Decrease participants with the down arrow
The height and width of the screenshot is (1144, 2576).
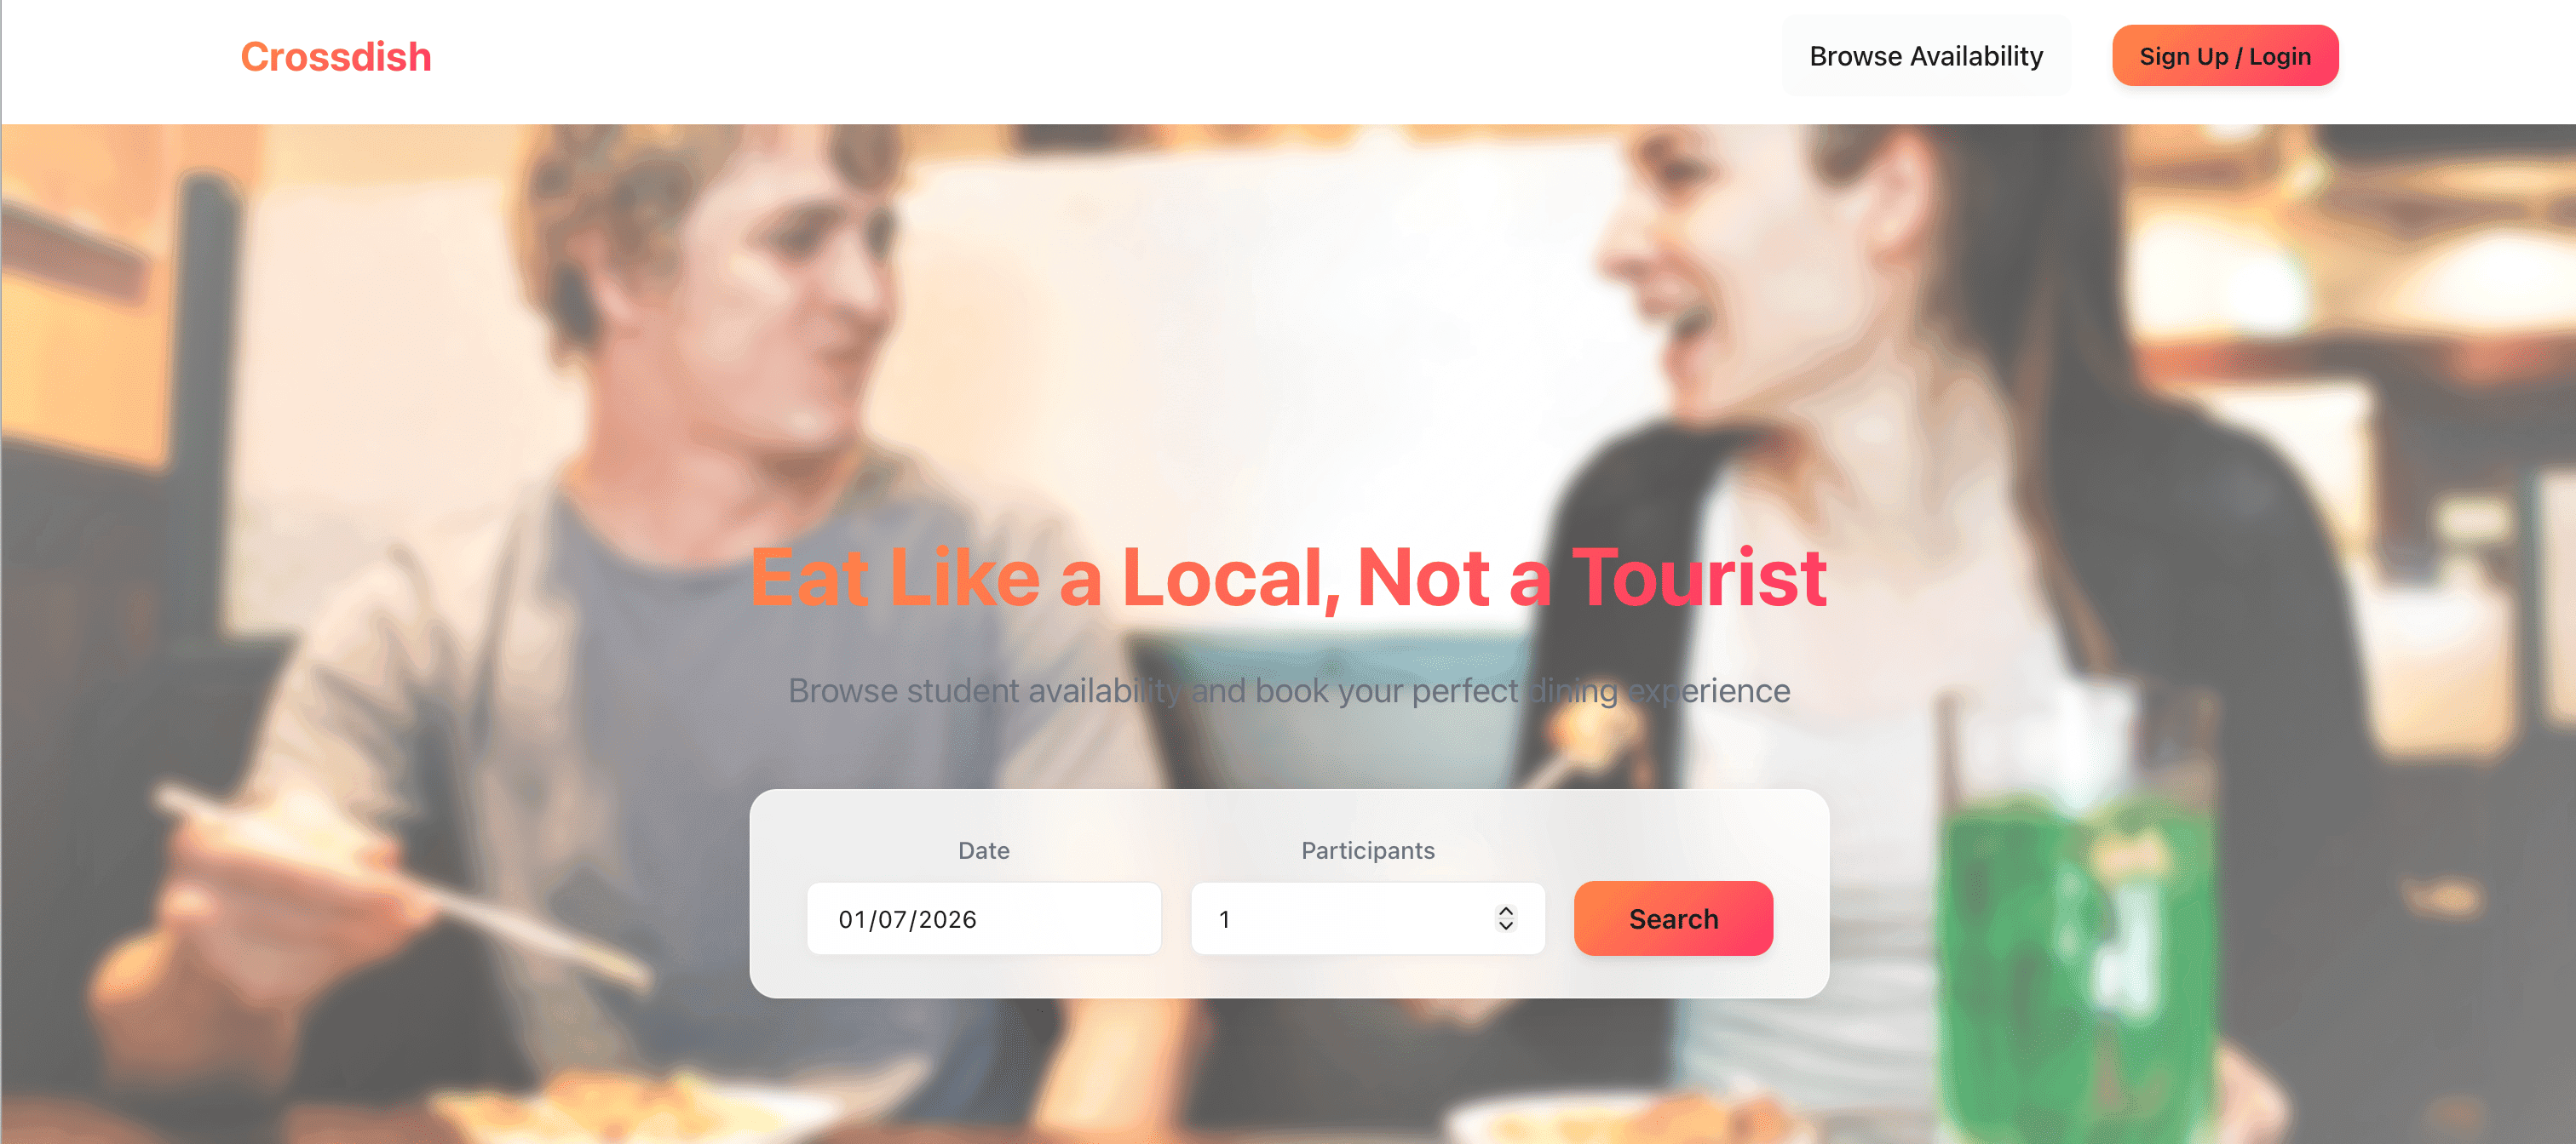tap(1505, 926)
